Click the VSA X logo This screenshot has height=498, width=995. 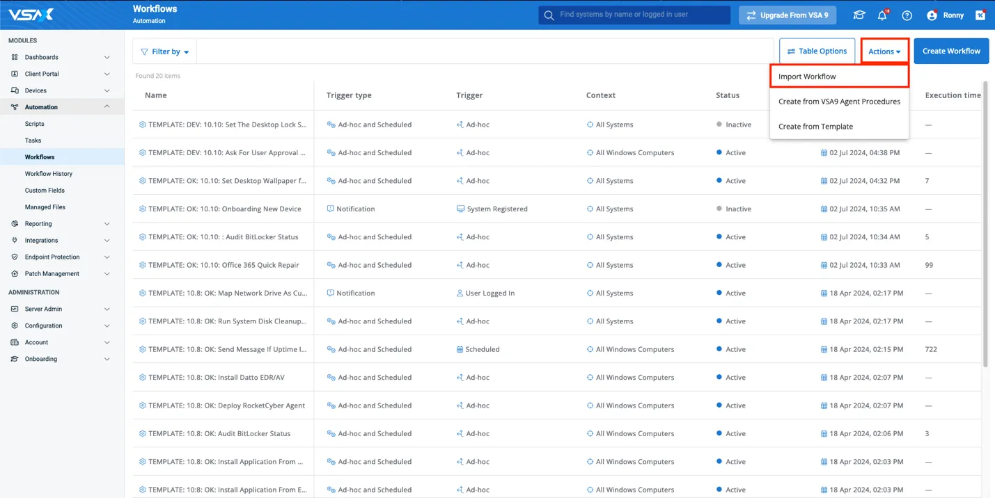pos(31,15)
